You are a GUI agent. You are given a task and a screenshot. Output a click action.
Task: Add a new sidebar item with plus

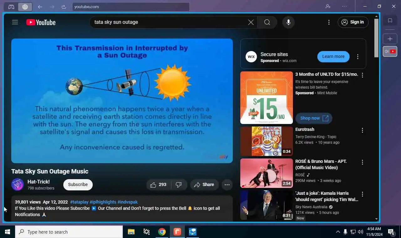coord(390,39)
